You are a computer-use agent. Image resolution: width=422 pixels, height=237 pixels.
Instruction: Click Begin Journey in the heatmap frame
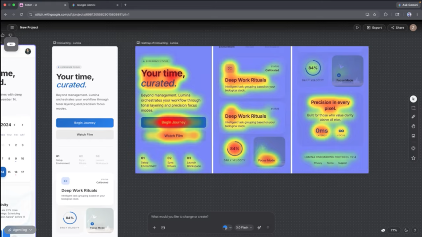point(173,122)
